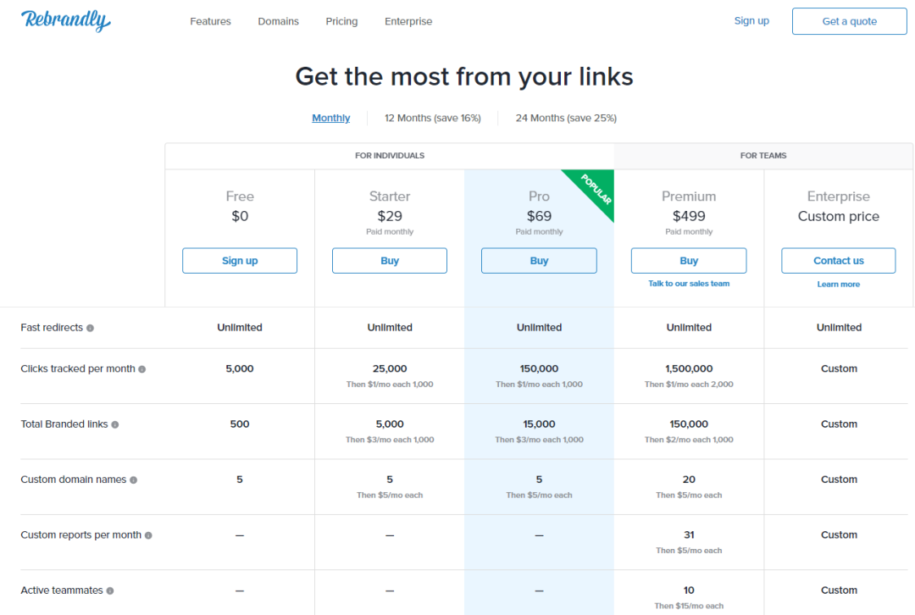Click the Active teammates label

(x=62, y=590)
